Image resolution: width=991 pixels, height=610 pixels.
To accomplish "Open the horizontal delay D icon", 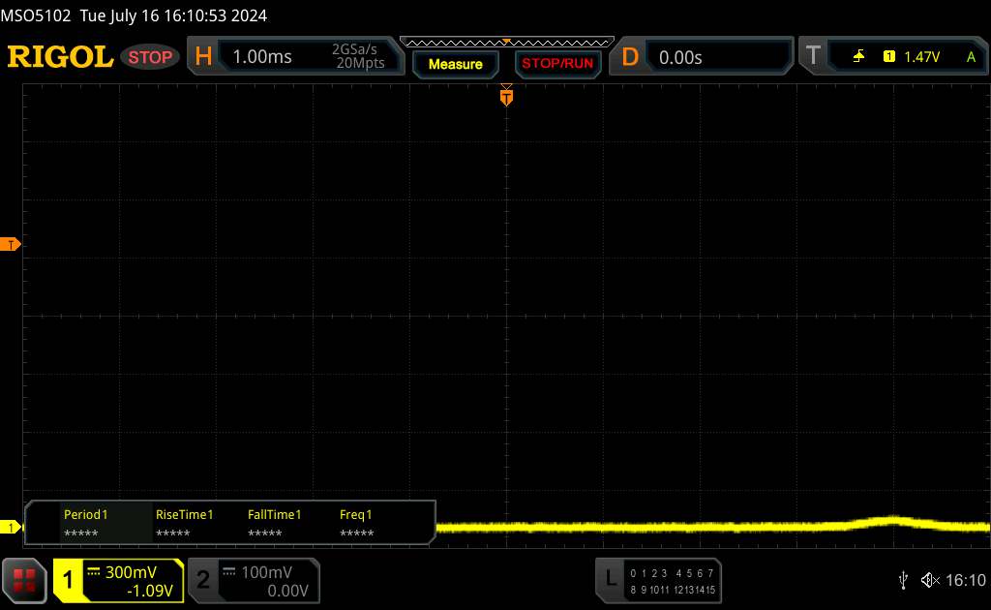I will click(629, 57).
